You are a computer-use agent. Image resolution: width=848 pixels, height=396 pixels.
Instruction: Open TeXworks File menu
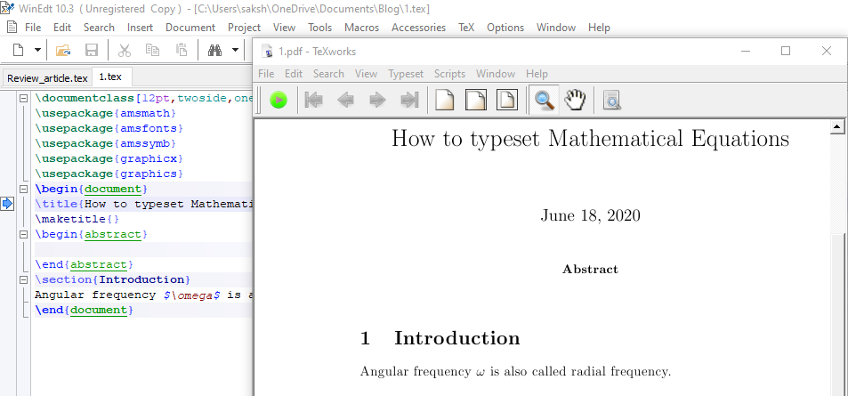[266, 74]
